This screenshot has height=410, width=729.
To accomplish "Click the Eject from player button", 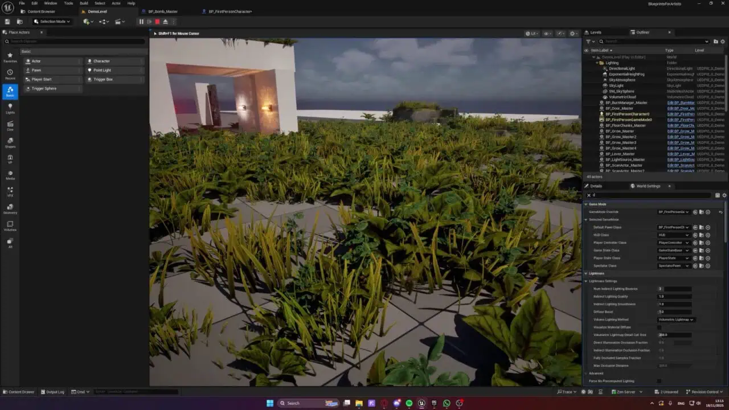I will point(165,22).
